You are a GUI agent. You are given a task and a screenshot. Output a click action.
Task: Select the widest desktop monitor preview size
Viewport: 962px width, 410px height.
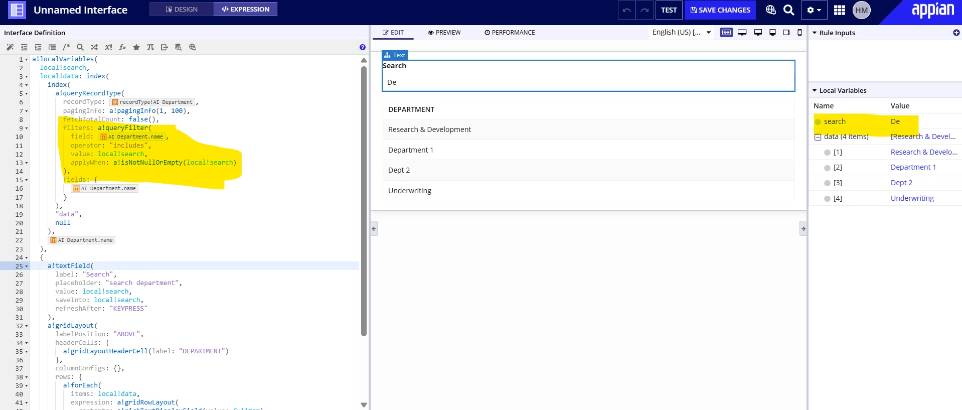pyautogui.click(x=742, y=33)
